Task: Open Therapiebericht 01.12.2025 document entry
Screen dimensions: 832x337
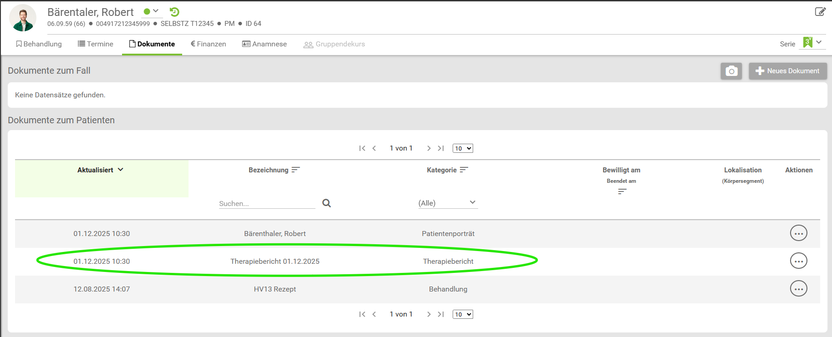Action: 275,262
